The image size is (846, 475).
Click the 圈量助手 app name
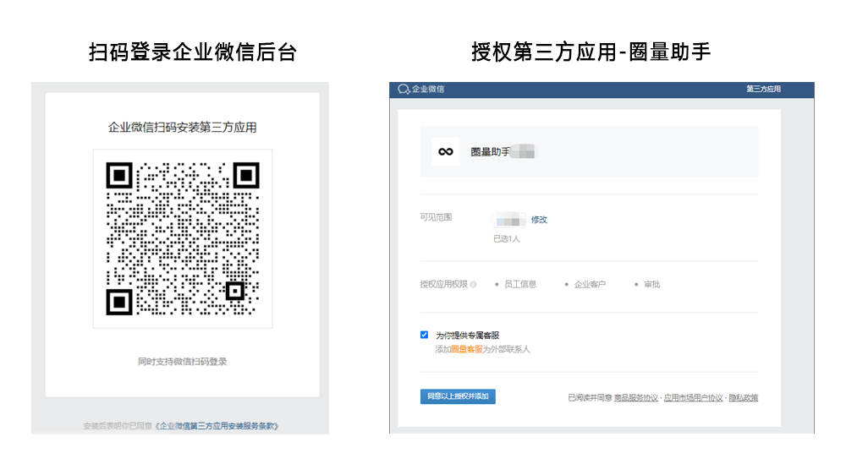pos(491,152)
